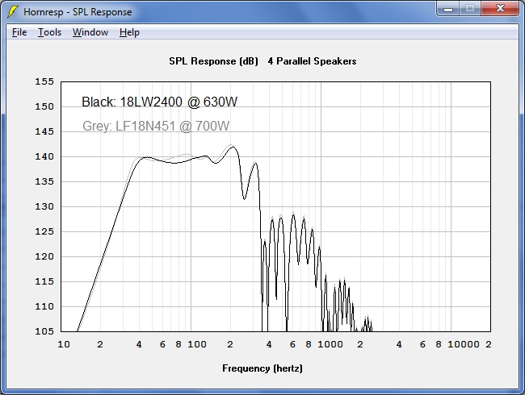The width and height of the screenshot is (525, 395).
Task: Click the 140 dB axis value
Action: pyautogui.click(x=44, y=156)
